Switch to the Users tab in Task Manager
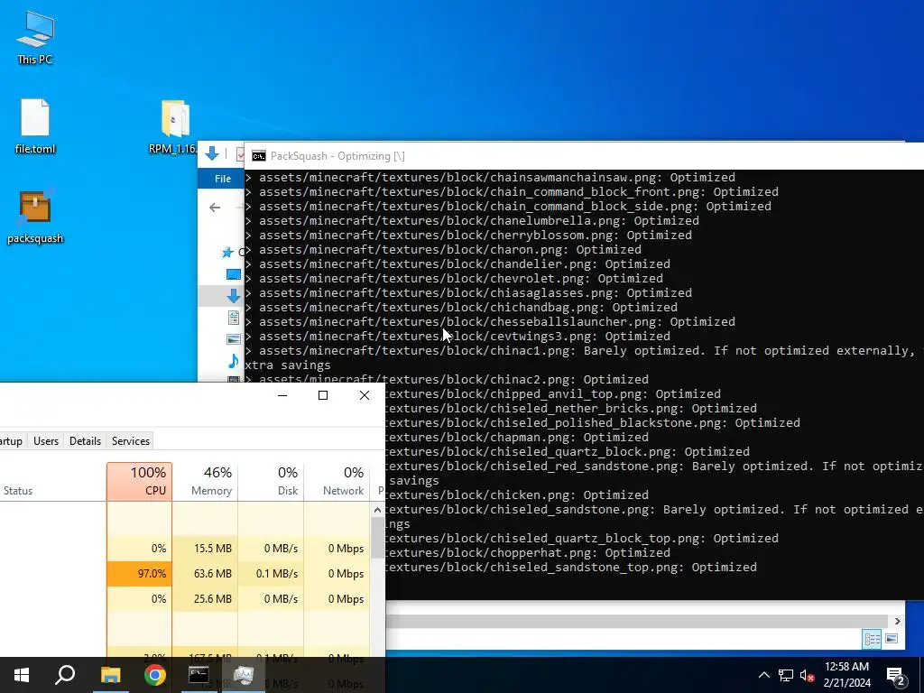 (x=46, y=440)
